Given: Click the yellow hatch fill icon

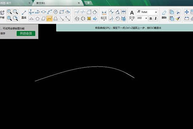Looking at the screenshot, I should tap(89, 19).
